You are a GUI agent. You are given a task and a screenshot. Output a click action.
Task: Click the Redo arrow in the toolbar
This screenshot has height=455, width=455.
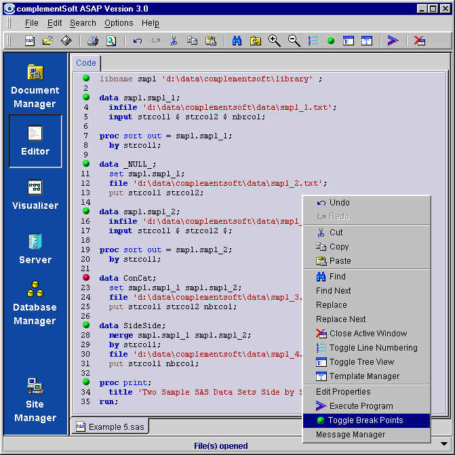156,41
